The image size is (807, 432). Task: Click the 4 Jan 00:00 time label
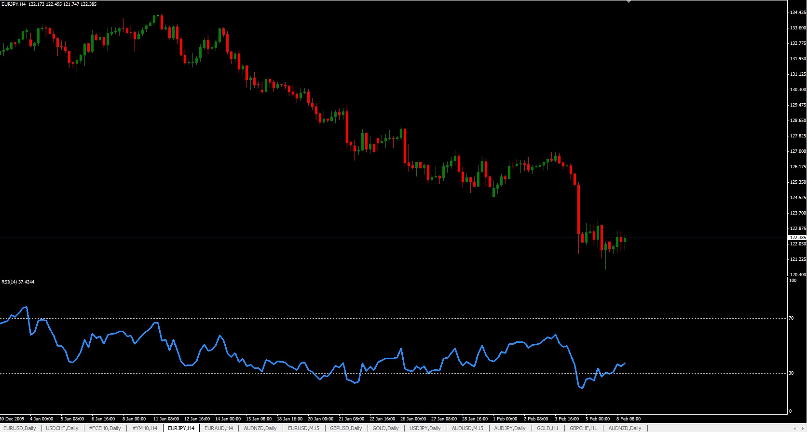pyautogui.click(x=41, y=419)
